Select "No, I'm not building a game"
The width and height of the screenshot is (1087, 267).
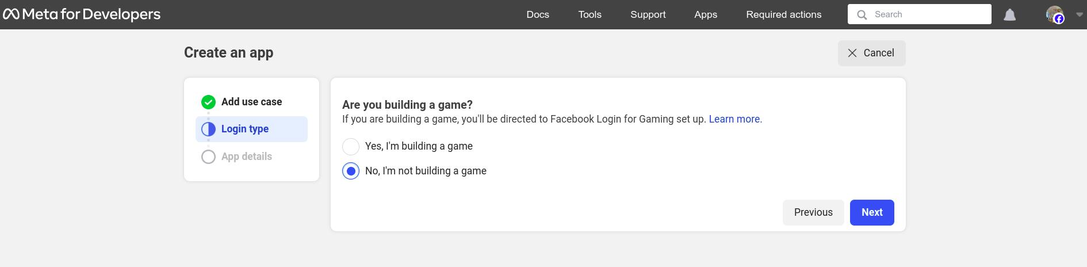[x=351, y=171]
